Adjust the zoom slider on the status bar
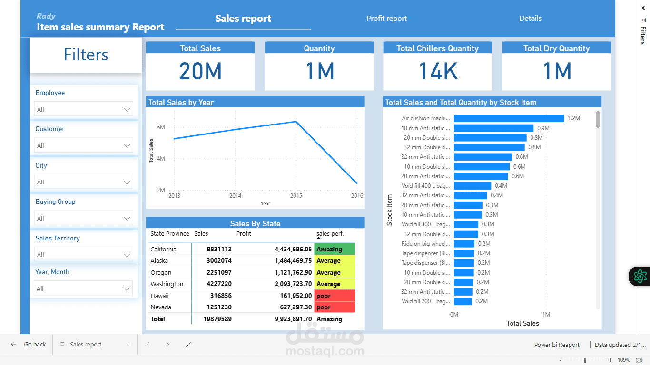The image size is (650, 365). click(585, 360)
